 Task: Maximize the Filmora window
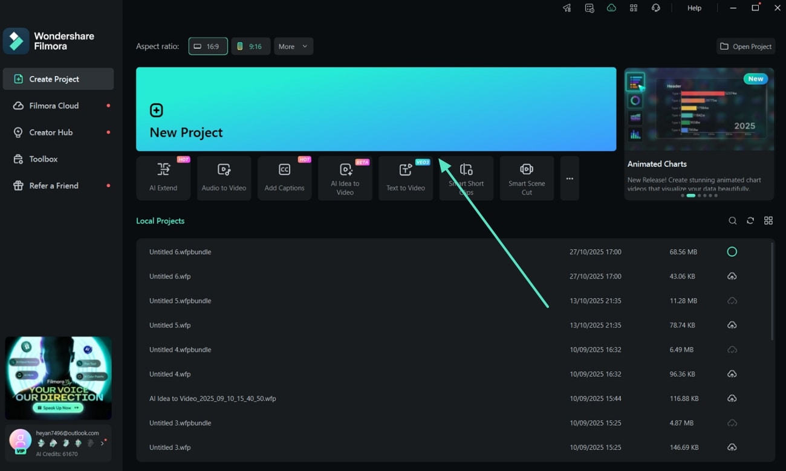755,8
